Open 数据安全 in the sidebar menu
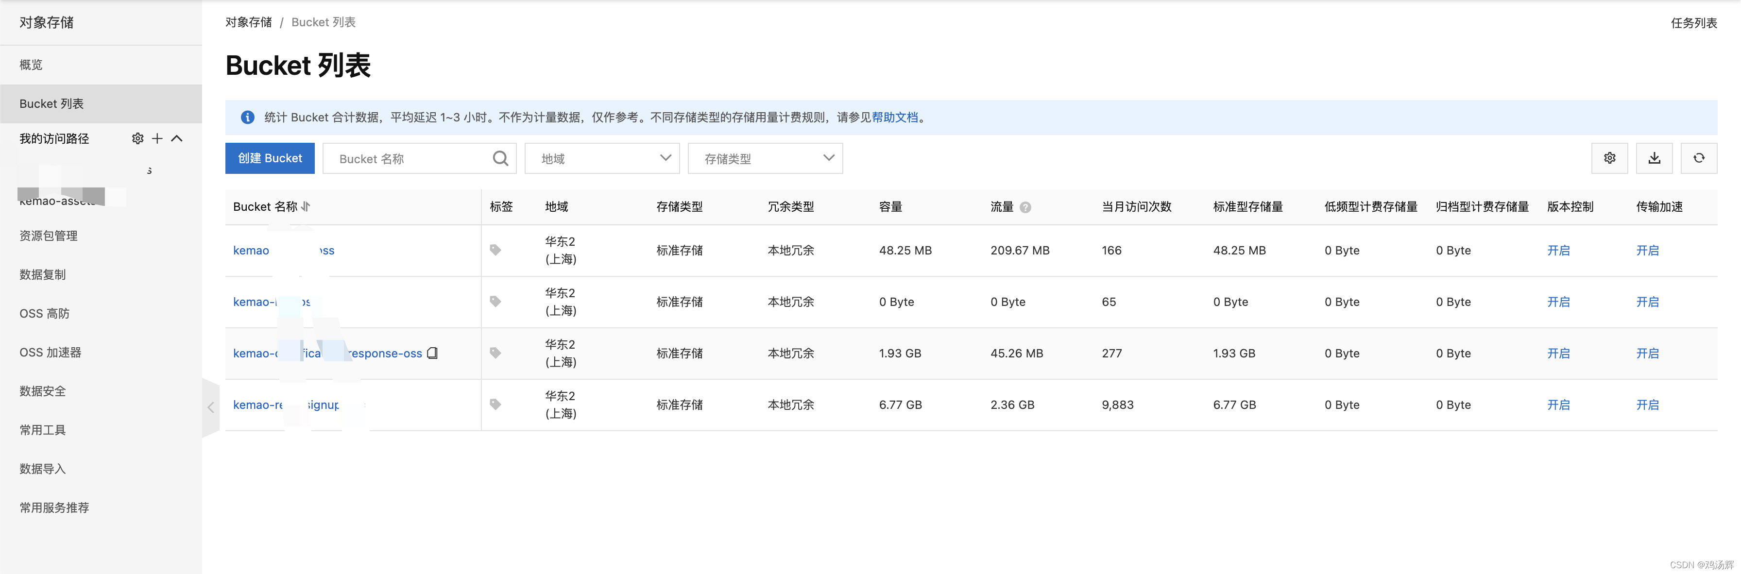 coord(43,391)
